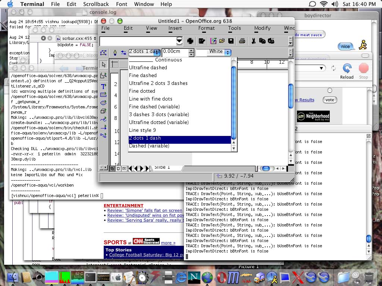Pick the Ellipse tool in OpenOffice toolbox

tap(103, 103)
